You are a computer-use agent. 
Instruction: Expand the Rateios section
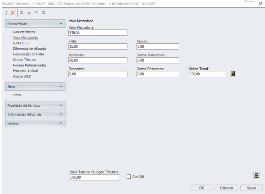point(35,123)
